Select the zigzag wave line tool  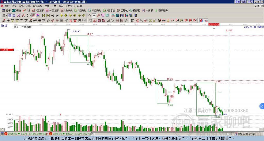[112, 21]
